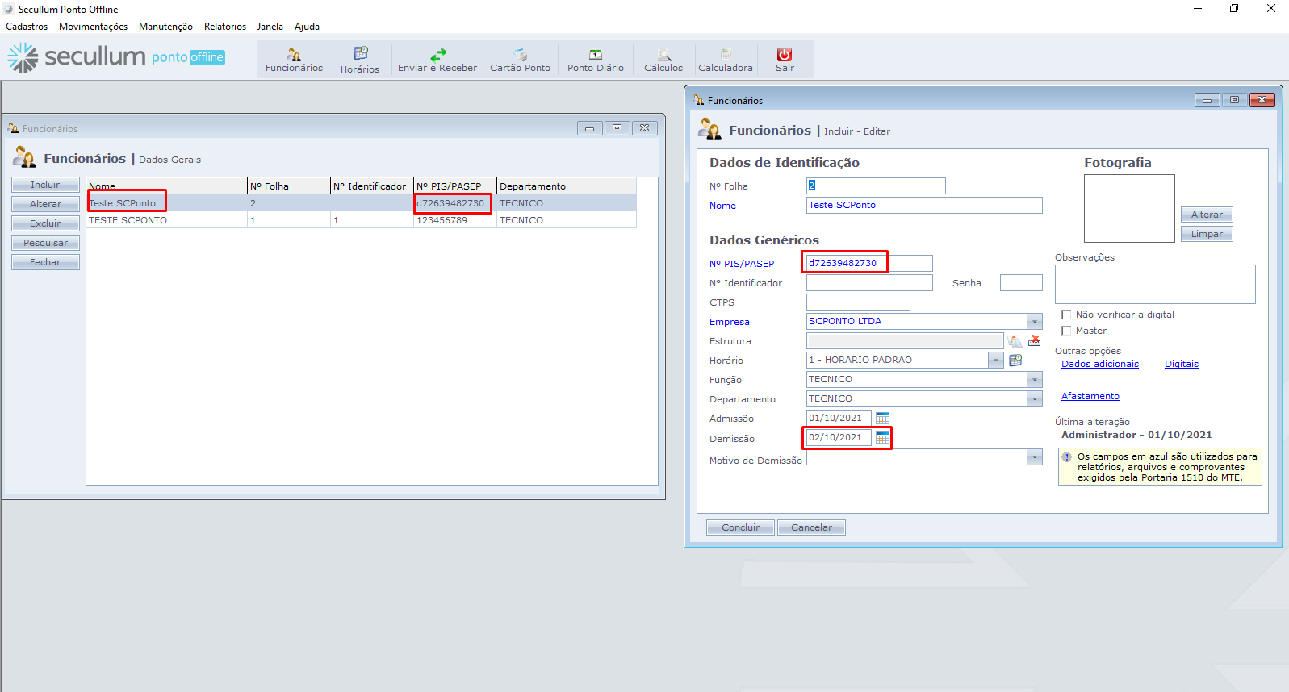This screenshot has height=692, width=1289.
Task: Open Demissão calendar picker icon
Action: point(883,437)
